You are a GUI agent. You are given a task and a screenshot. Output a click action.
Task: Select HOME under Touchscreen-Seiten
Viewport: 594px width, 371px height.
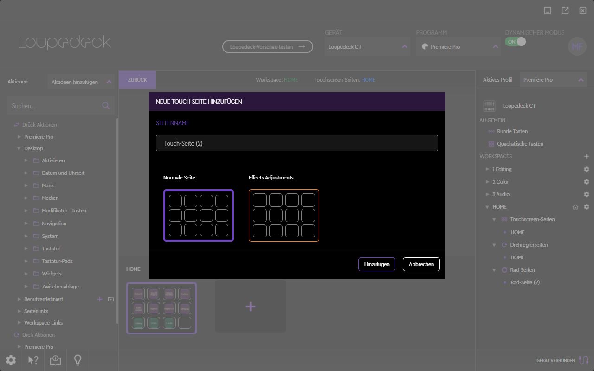[x=517, y=232]
